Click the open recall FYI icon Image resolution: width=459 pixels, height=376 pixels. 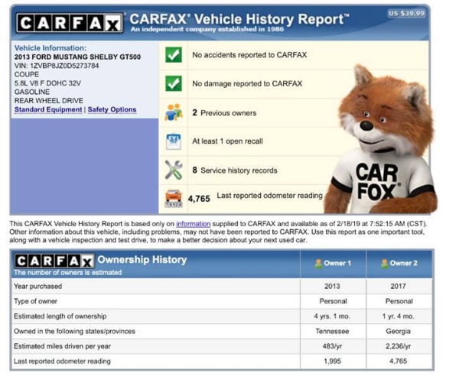174,141
